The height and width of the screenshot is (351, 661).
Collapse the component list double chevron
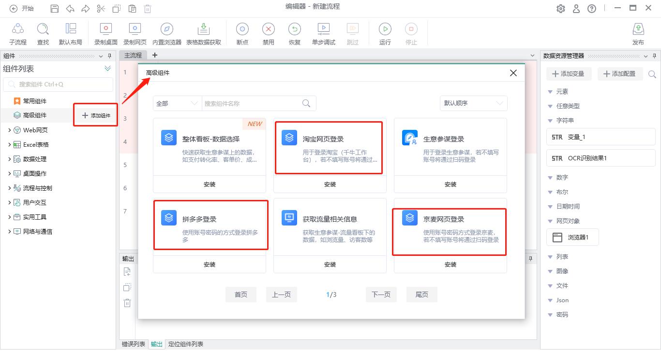pos(108,69)
